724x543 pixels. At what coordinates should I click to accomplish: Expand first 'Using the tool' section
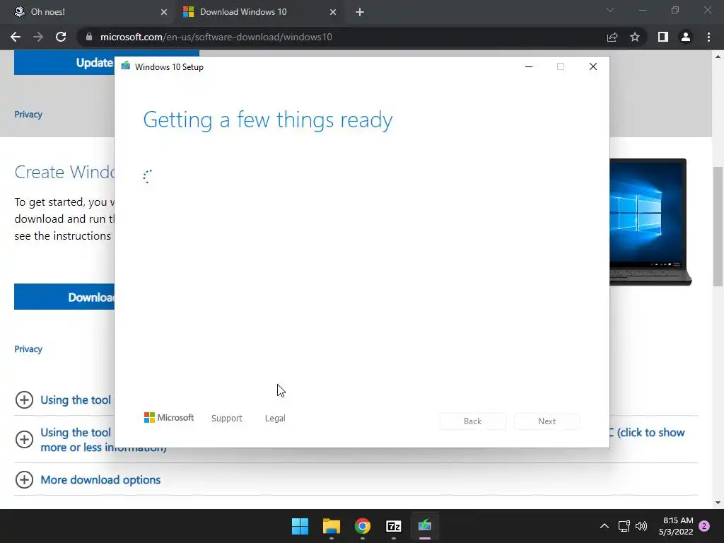25,400
